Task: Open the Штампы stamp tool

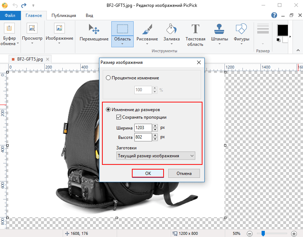Action: point(219,34)
